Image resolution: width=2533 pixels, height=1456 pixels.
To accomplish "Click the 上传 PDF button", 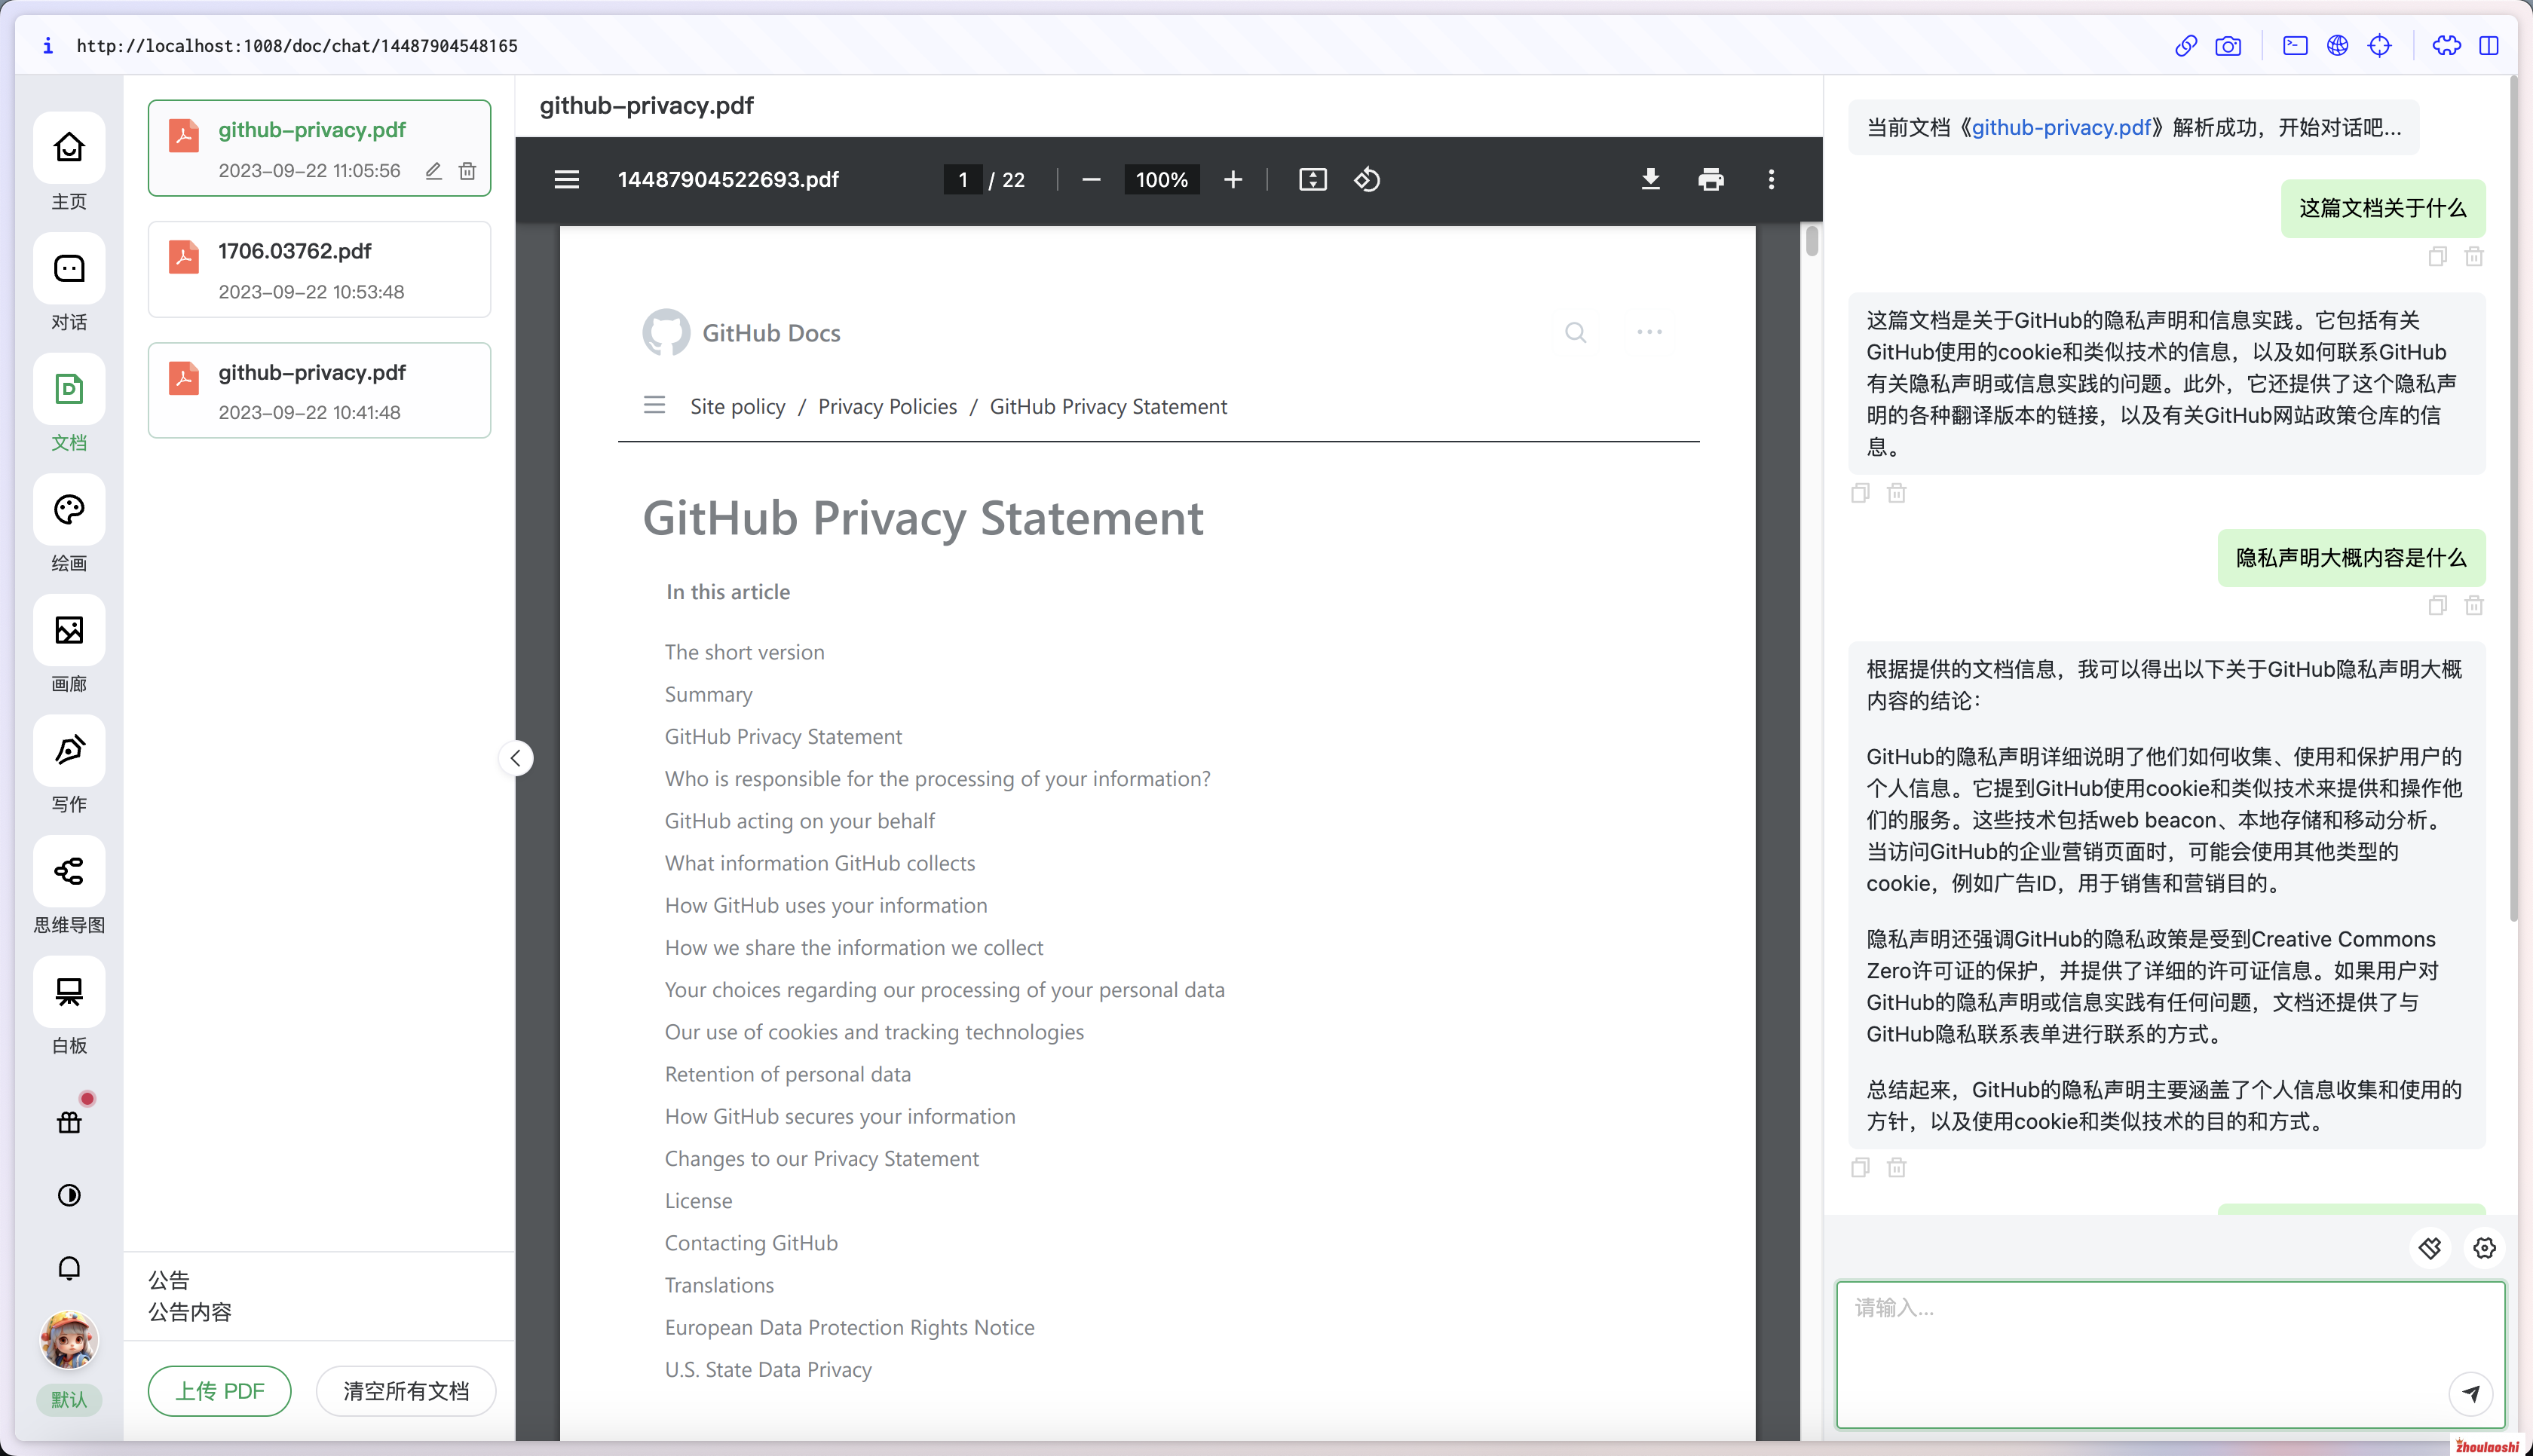I will tap(220, 1391).
